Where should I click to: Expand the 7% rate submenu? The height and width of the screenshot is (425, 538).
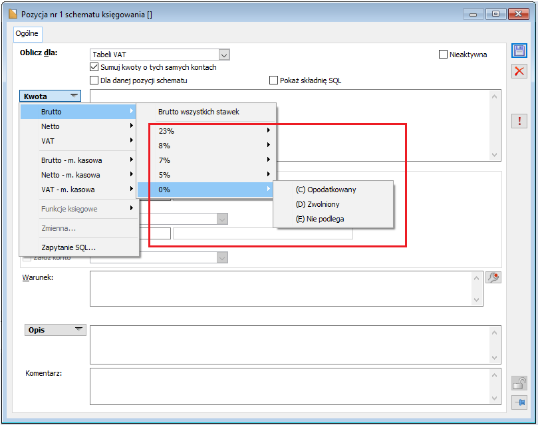point(206,160)
